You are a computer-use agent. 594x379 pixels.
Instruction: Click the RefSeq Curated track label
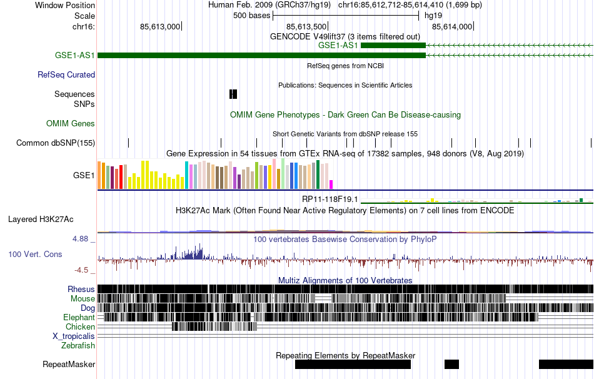(x=66, y=74)
